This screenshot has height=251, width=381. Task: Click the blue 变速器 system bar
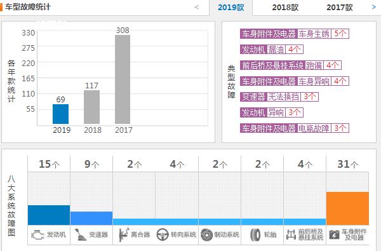[91, 218]
